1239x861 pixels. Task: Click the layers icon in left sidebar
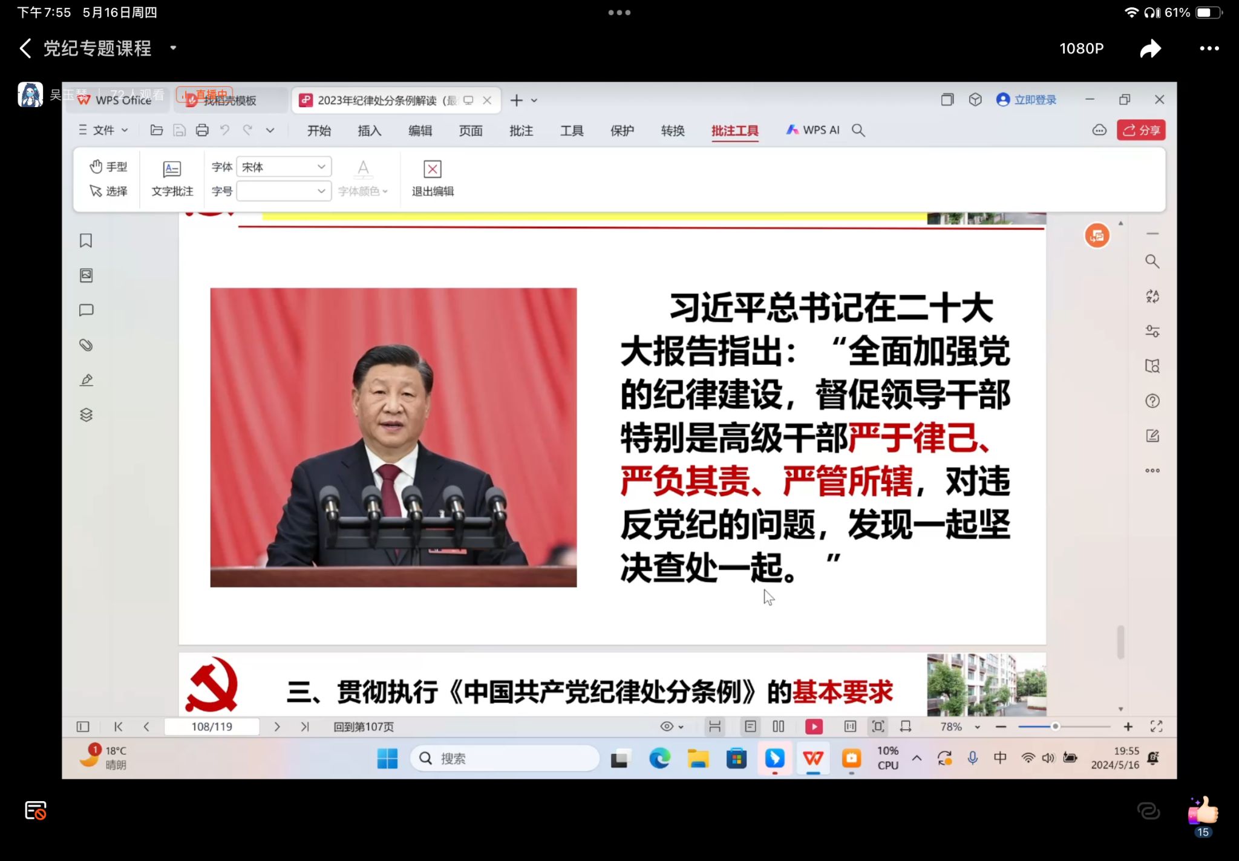click(x=86, y=415)
